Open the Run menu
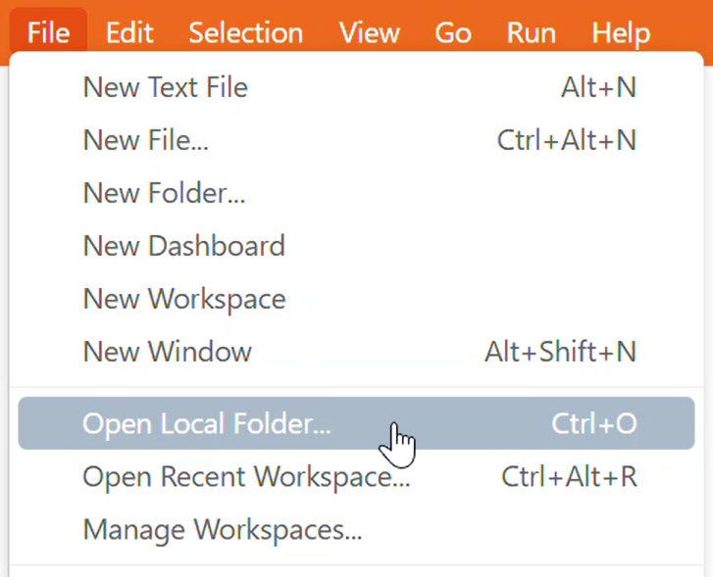This screenshot has height=577, width=713. pyautogui.click(x=532, y=33)
